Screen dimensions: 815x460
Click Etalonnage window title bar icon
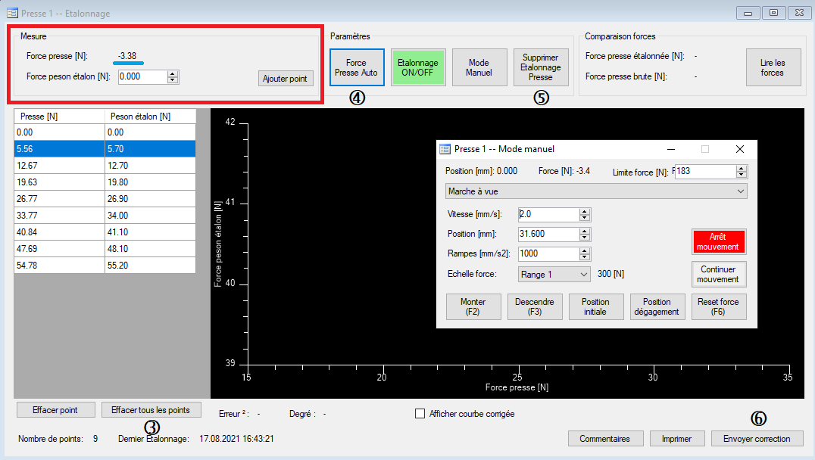pos(12,13)
